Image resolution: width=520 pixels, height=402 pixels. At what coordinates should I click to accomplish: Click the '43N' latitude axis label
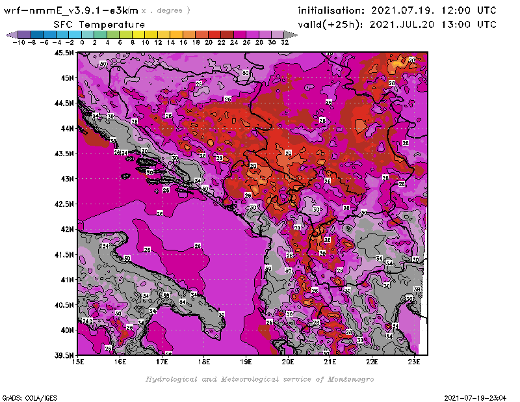point(67,179)
